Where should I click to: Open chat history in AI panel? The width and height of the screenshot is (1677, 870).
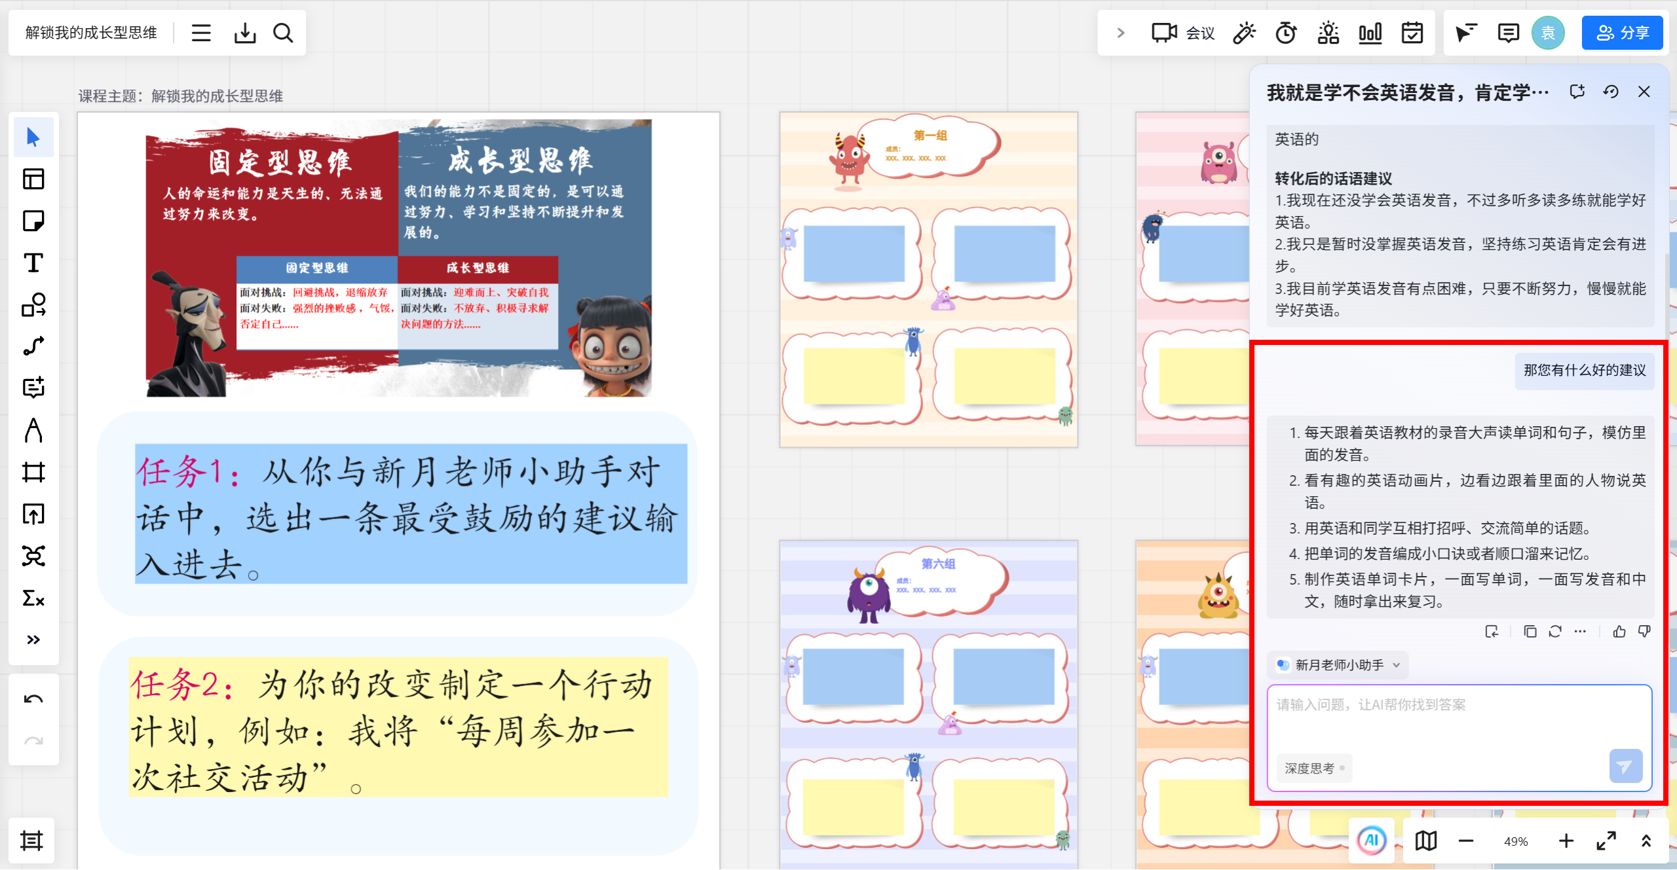pyautogui.click(x=1611, y=92)
